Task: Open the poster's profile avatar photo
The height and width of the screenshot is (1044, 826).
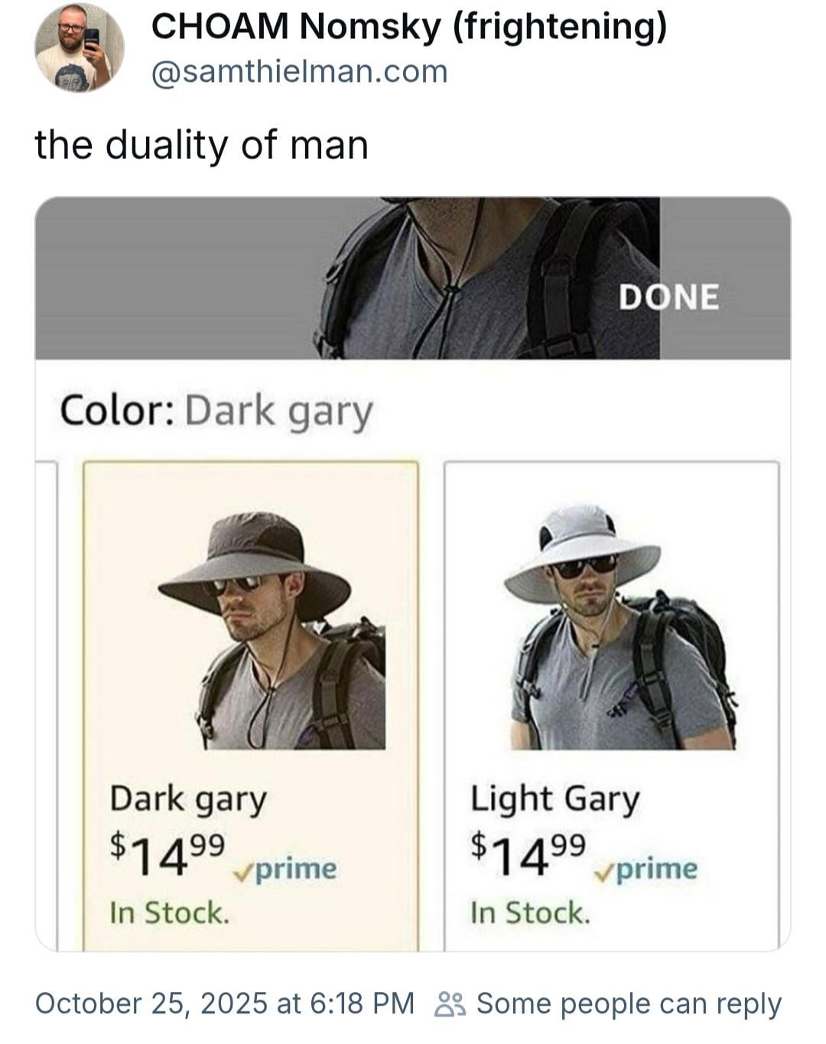Action: (x=80, y=47)
